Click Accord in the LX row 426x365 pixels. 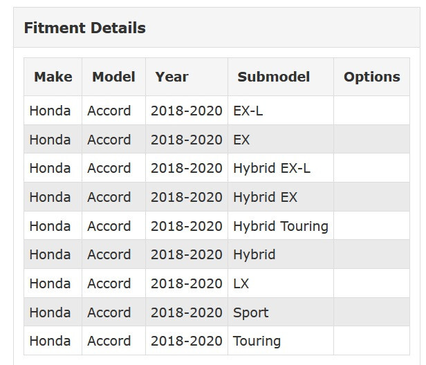tap(109, 283)
